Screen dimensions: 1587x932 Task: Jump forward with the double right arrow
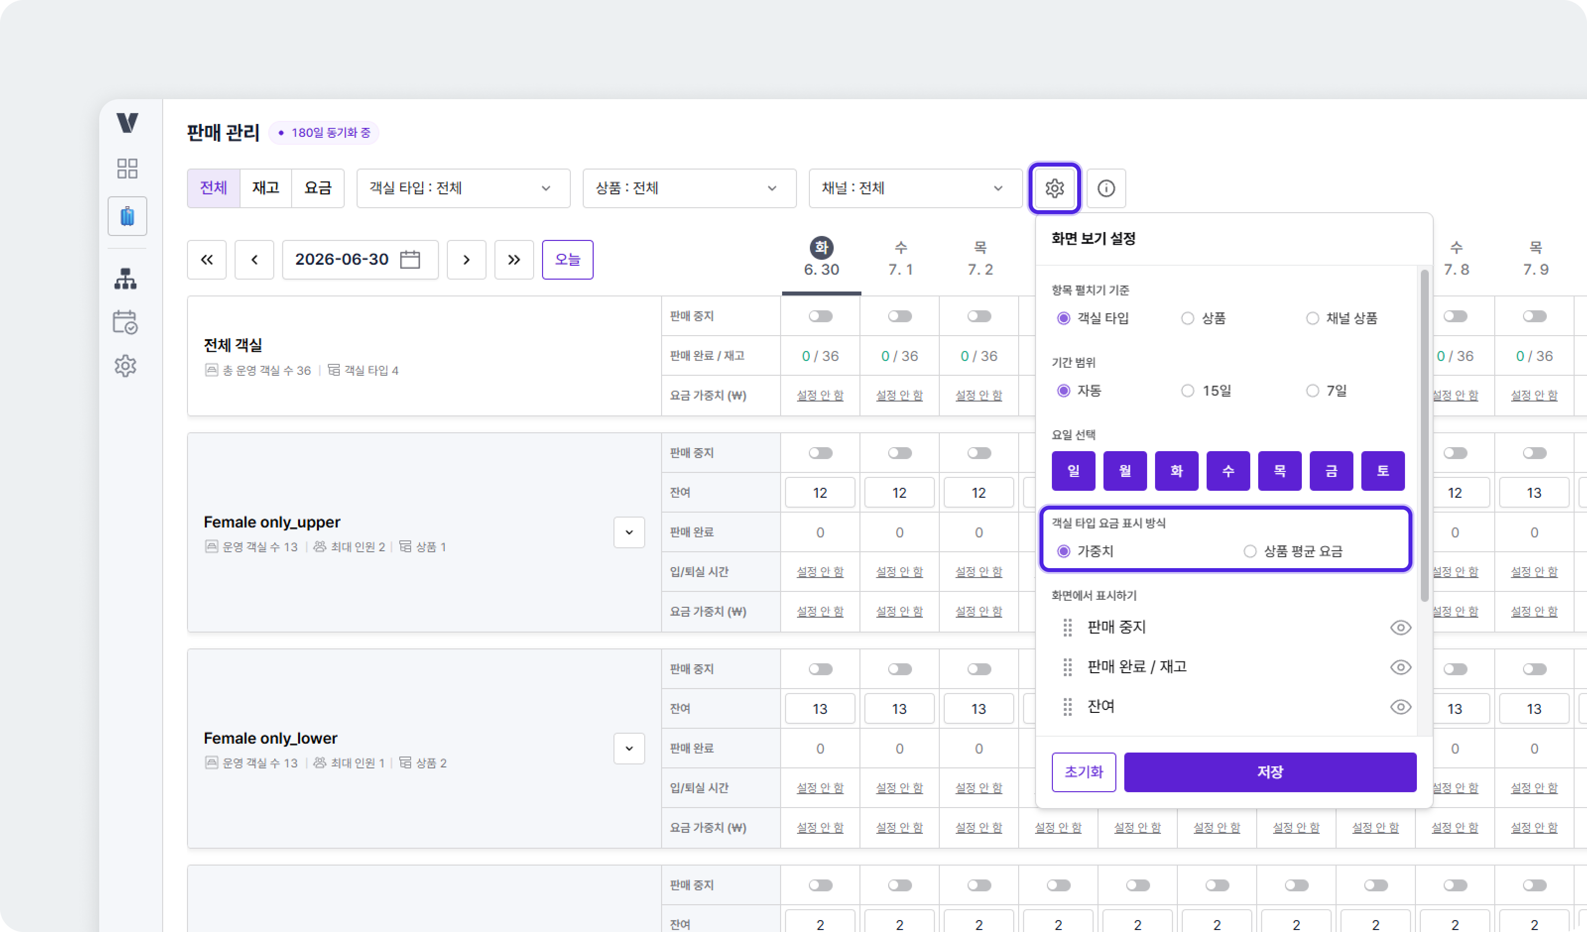(514, 259)
